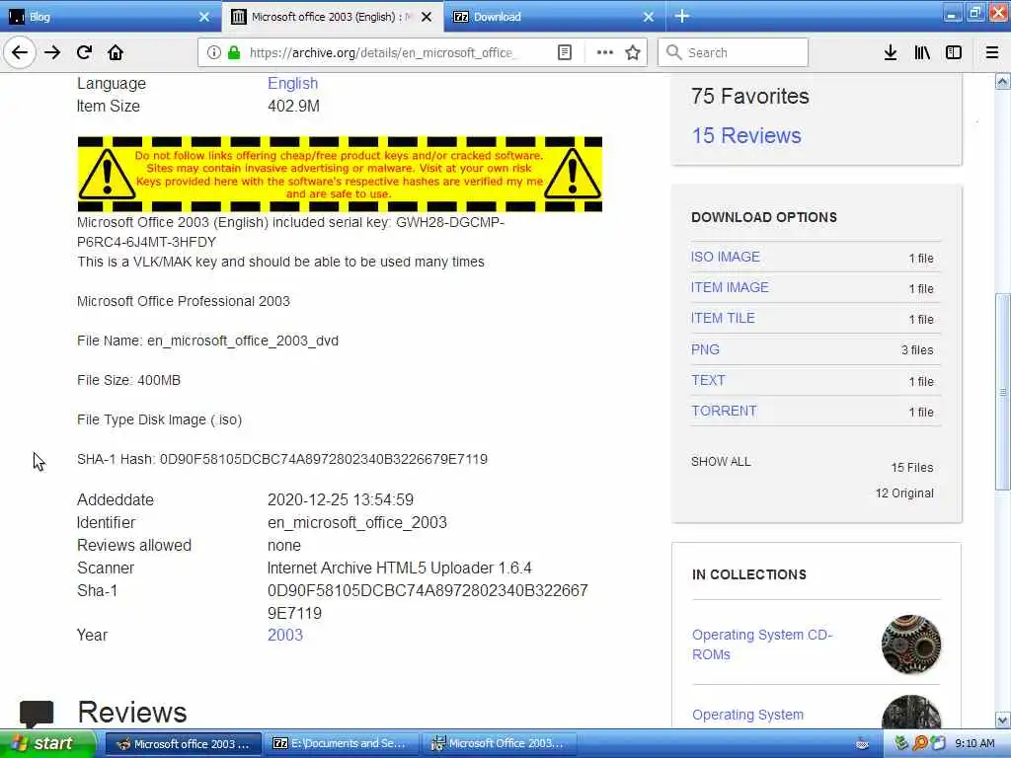Toggle reader view icon in address bar
The image size is (1011, 758).
(x=565, y=52)
